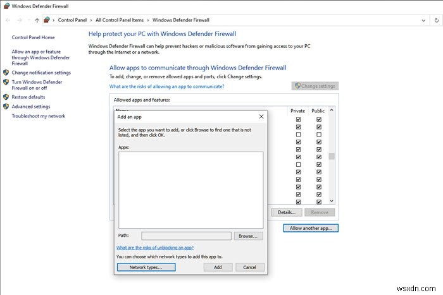Image resolution: width=443 pixels, height=295 pixels.
Task: Toggle the first row's Private checkbox
Action: coord(298,119)
